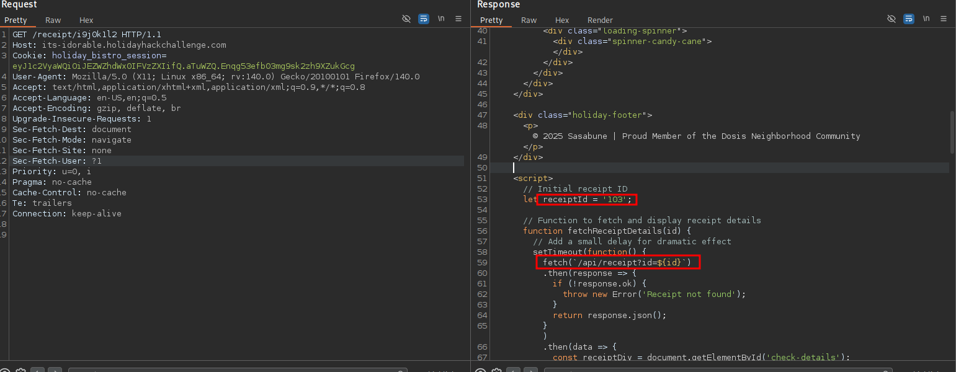Click the GET /receipt request line
956x372 pixels.
click(x=86, y=34)
